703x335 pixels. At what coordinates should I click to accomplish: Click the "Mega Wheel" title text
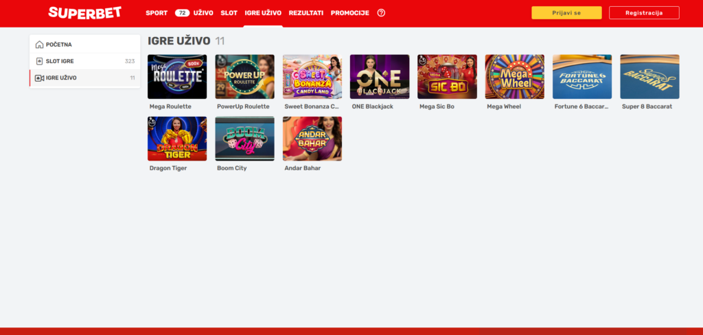(x=504, y=106)
